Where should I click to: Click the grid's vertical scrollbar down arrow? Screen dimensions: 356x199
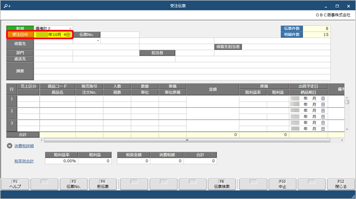point(347,129)
